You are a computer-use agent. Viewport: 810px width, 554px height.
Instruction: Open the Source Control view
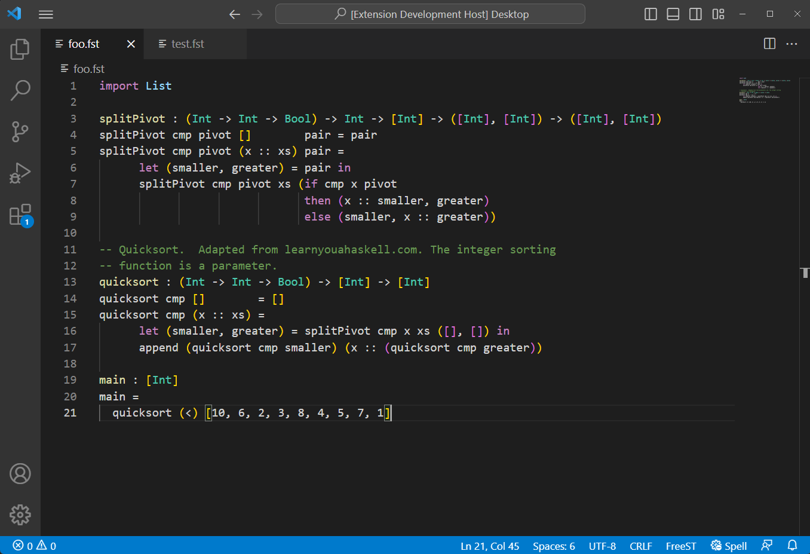[20, 131]
